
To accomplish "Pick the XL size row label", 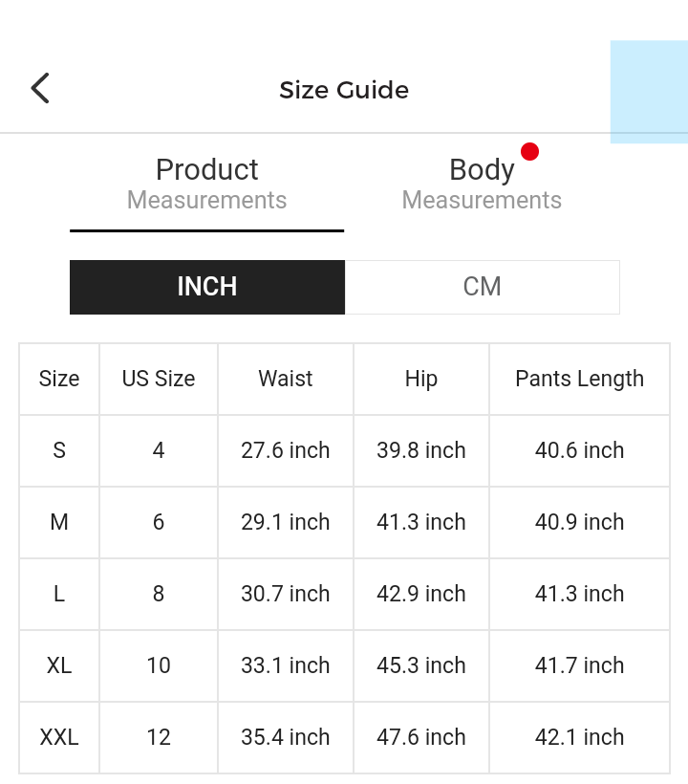I will click(59, 665).
